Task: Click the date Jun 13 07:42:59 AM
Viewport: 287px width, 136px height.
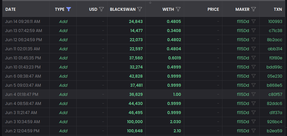Action: click(24, 31)
